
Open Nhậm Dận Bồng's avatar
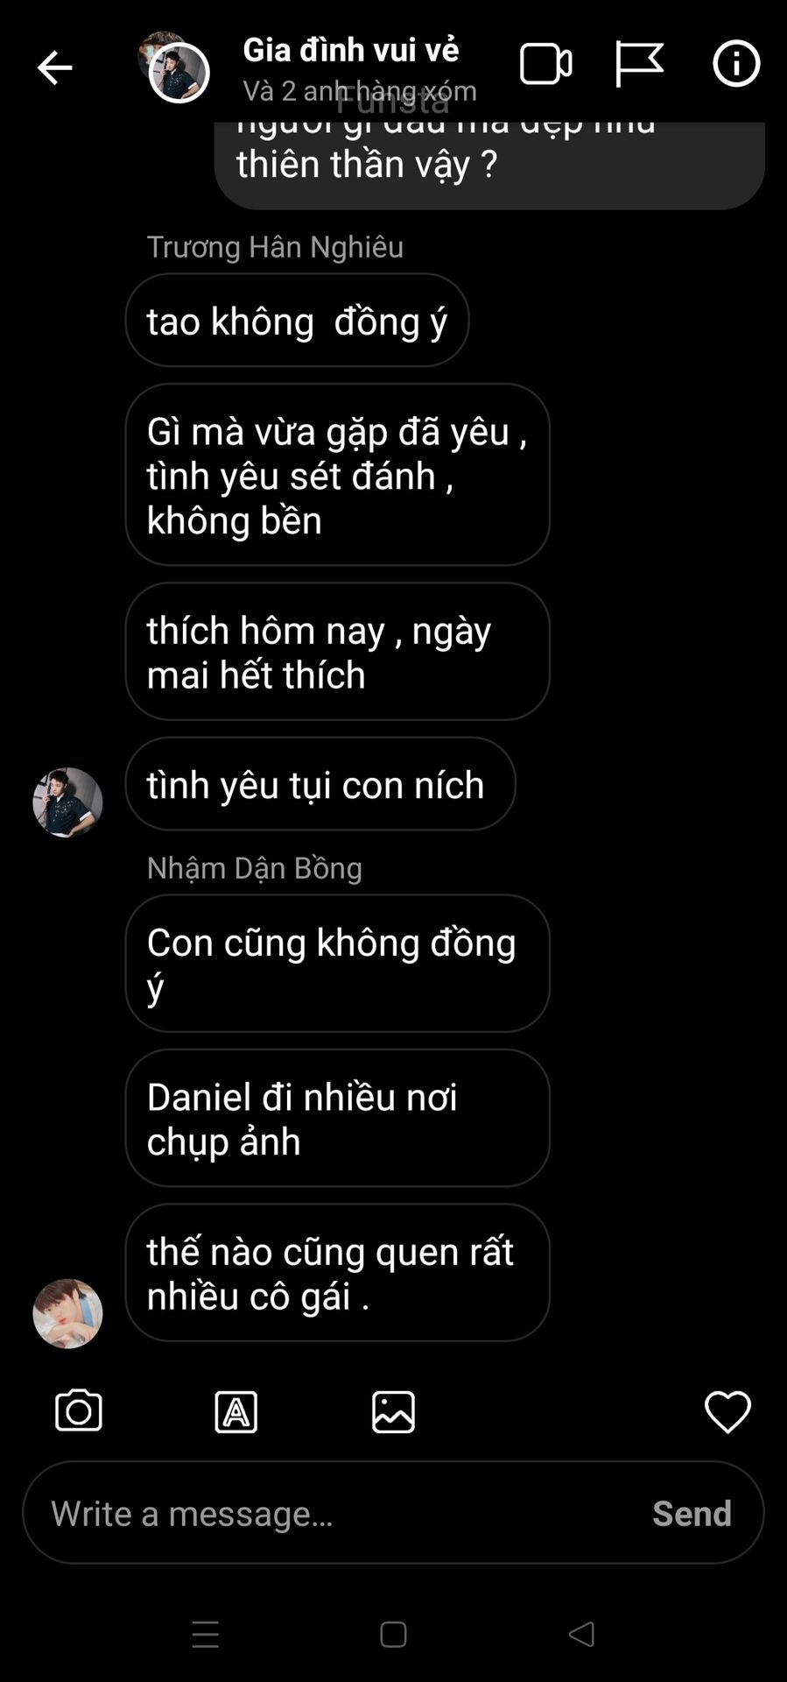[67, 1313]
